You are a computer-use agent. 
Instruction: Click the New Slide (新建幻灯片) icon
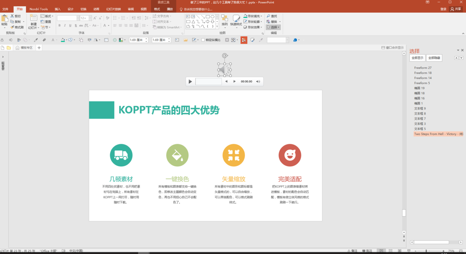coord(33,18)
